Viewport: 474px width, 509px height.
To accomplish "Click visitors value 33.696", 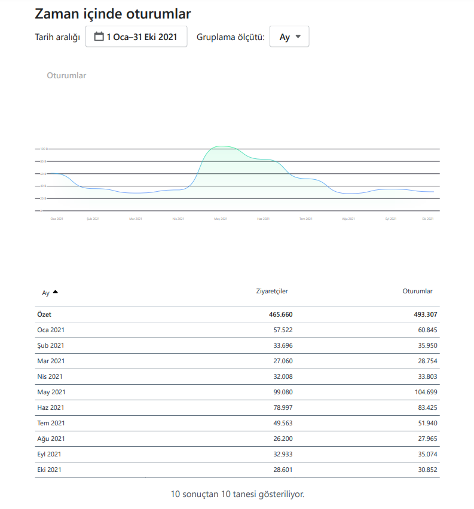I will (x=283, y=345).
